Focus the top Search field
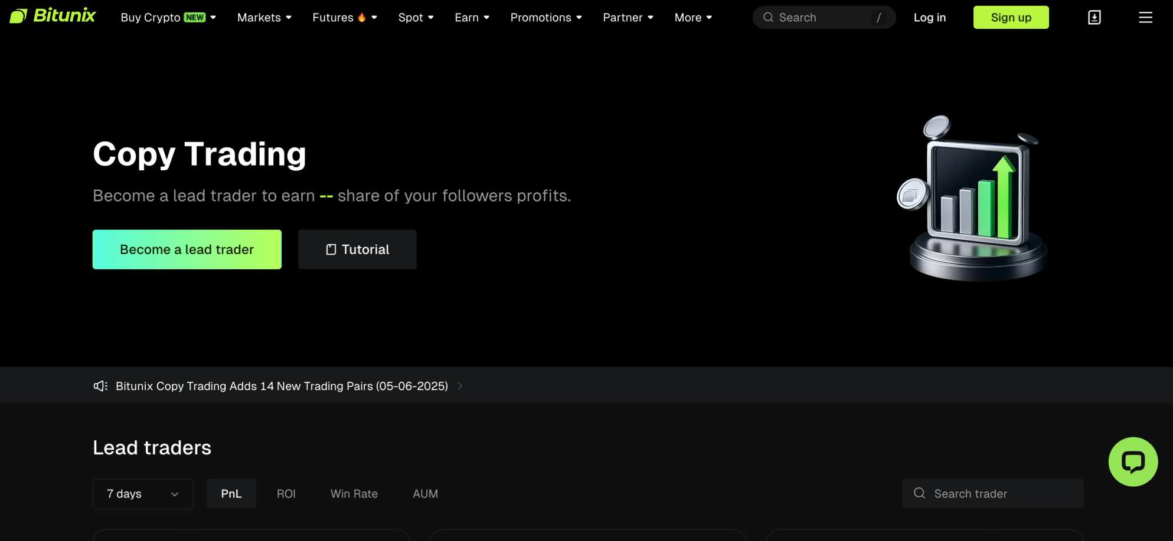This screenshot has height=541, width=1173. [x=824, y=18]
